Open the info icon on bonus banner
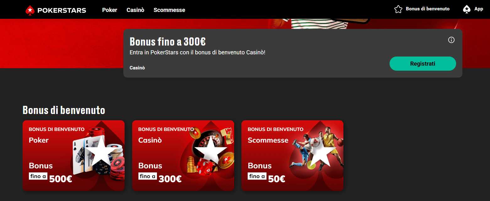490x201 pixels. tap(451, 40)
